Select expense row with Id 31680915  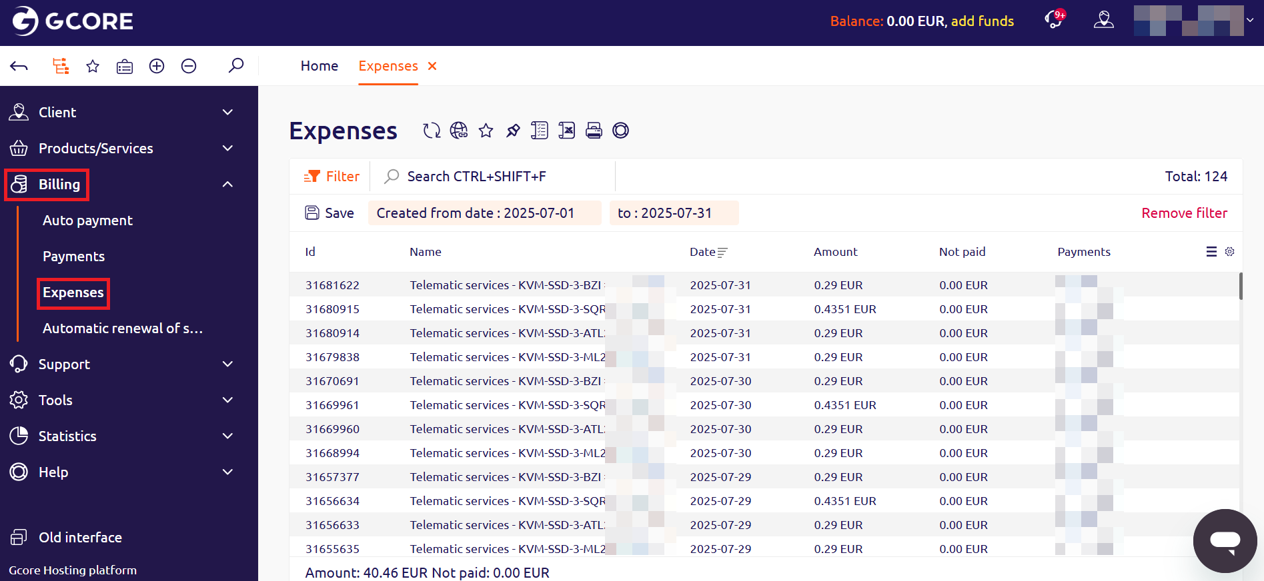[764, 309]
